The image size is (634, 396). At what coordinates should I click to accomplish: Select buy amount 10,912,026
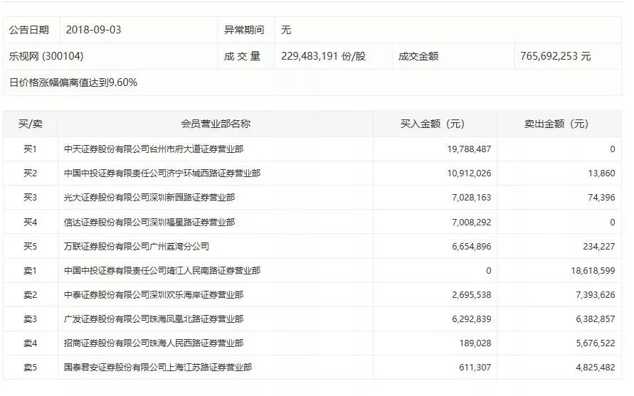(x=469, y=173)
